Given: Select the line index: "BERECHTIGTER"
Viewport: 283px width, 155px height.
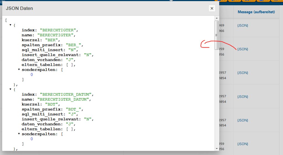Looking at the screenshot, I should coord(50,30).
